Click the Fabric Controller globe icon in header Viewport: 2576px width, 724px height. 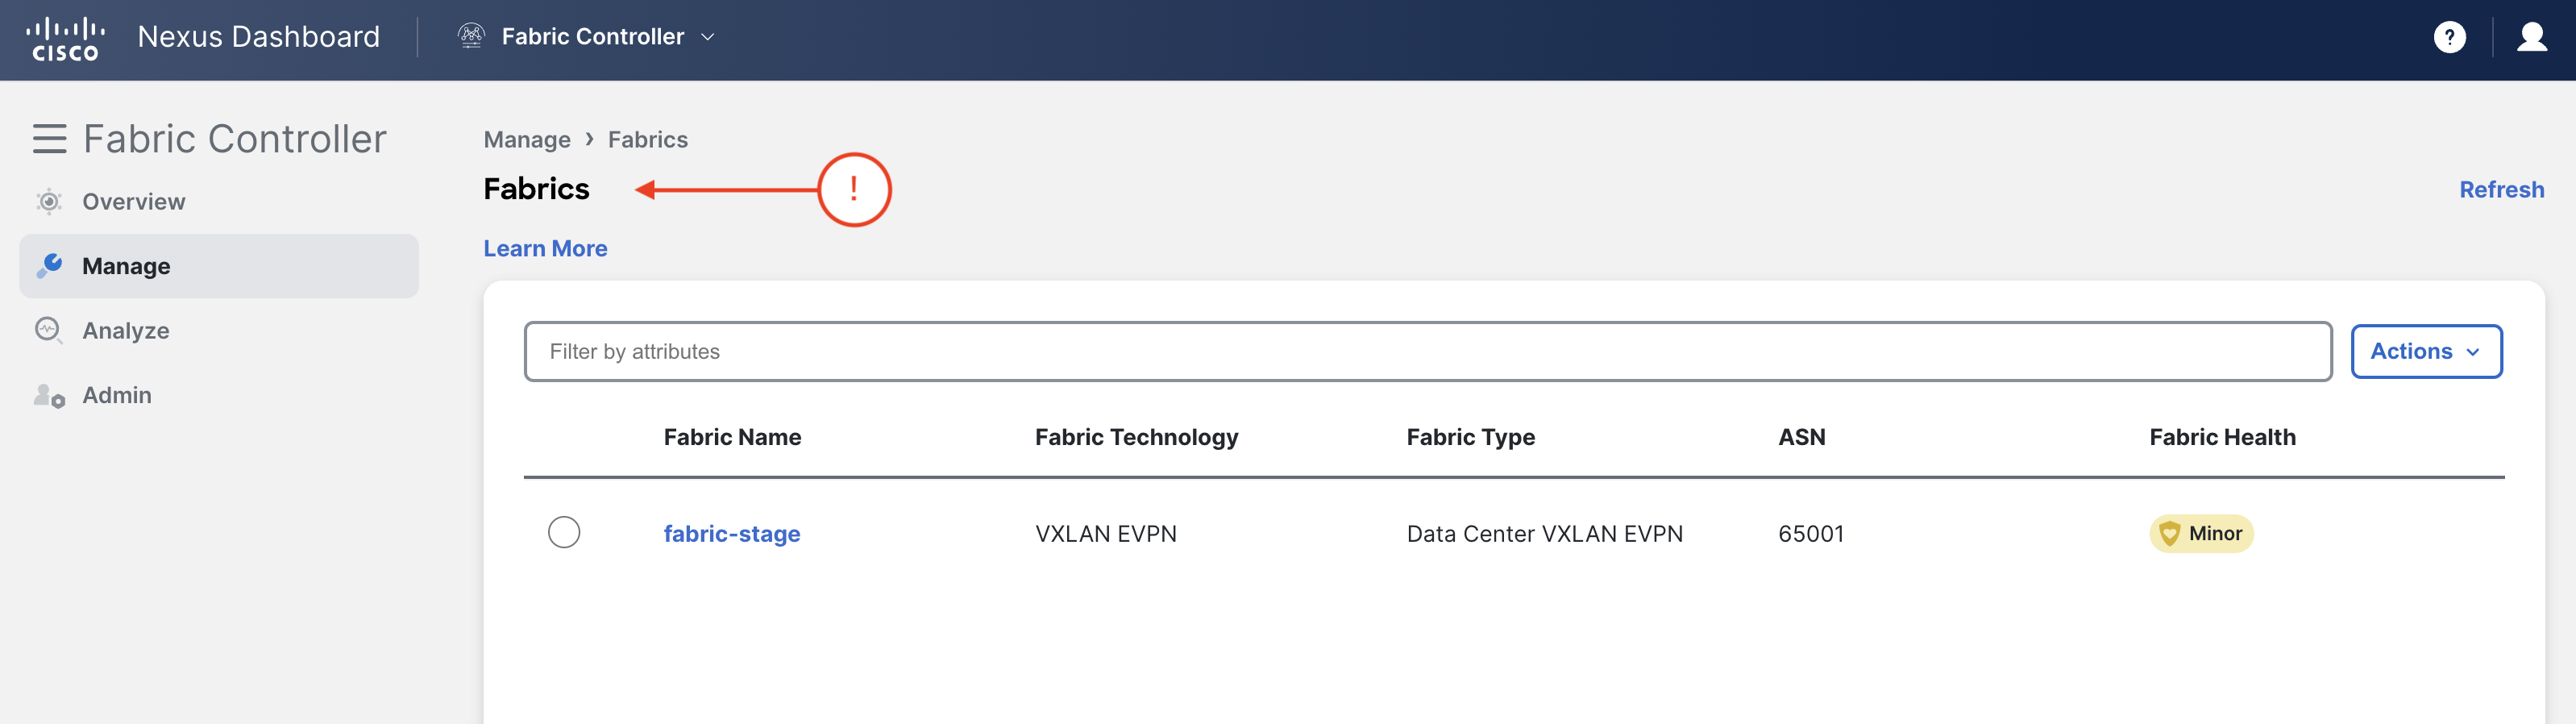click(x=471, y=36)
